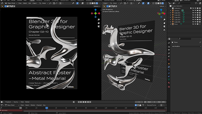Open Playback menu in timeline
The image size is (202, 114).
point(9,102)
